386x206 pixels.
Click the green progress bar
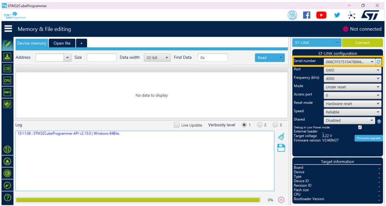(138, 200)
